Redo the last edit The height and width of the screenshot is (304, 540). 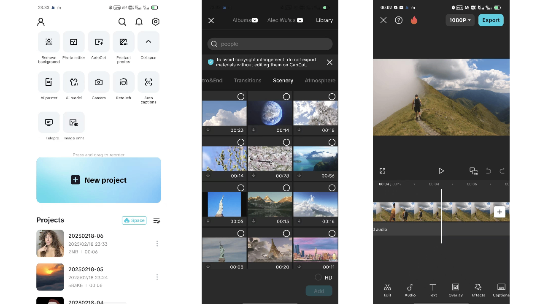pyautogui.click(x=502, y=171)
